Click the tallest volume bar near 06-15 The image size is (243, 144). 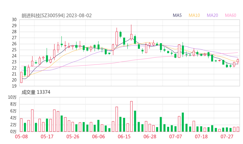click(x=131, y=117)
